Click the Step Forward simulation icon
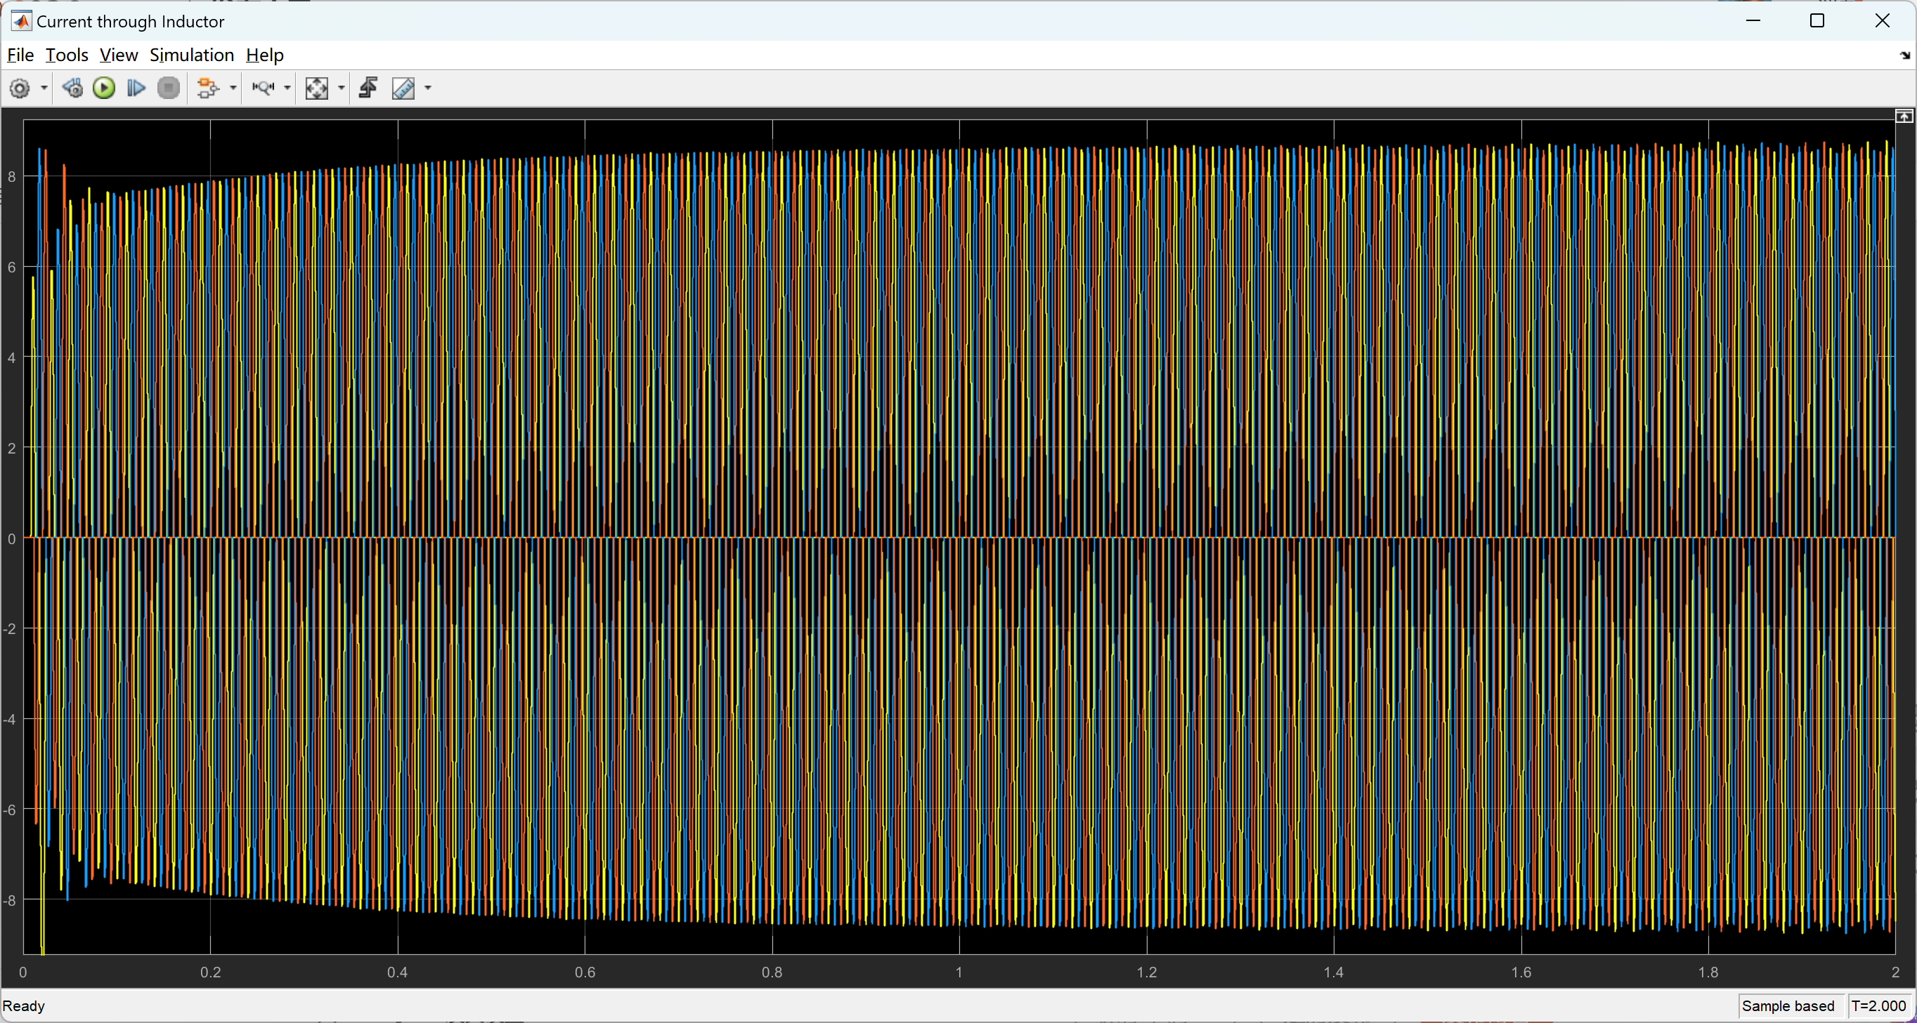 tap(136, 88)
